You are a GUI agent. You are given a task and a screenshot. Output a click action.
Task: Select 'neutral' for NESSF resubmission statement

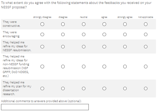click(84, 47)
